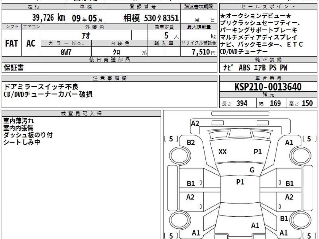Click the 走行 column header

click(33, 7)
